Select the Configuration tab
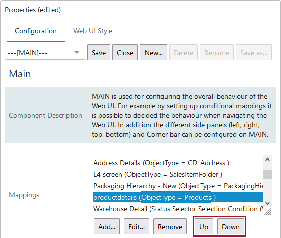This screenshot has height=238, width=281. pos(36,31)
